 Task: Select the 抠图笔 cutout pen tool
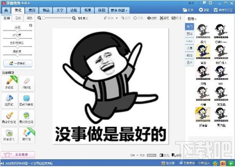pos(9,101)
